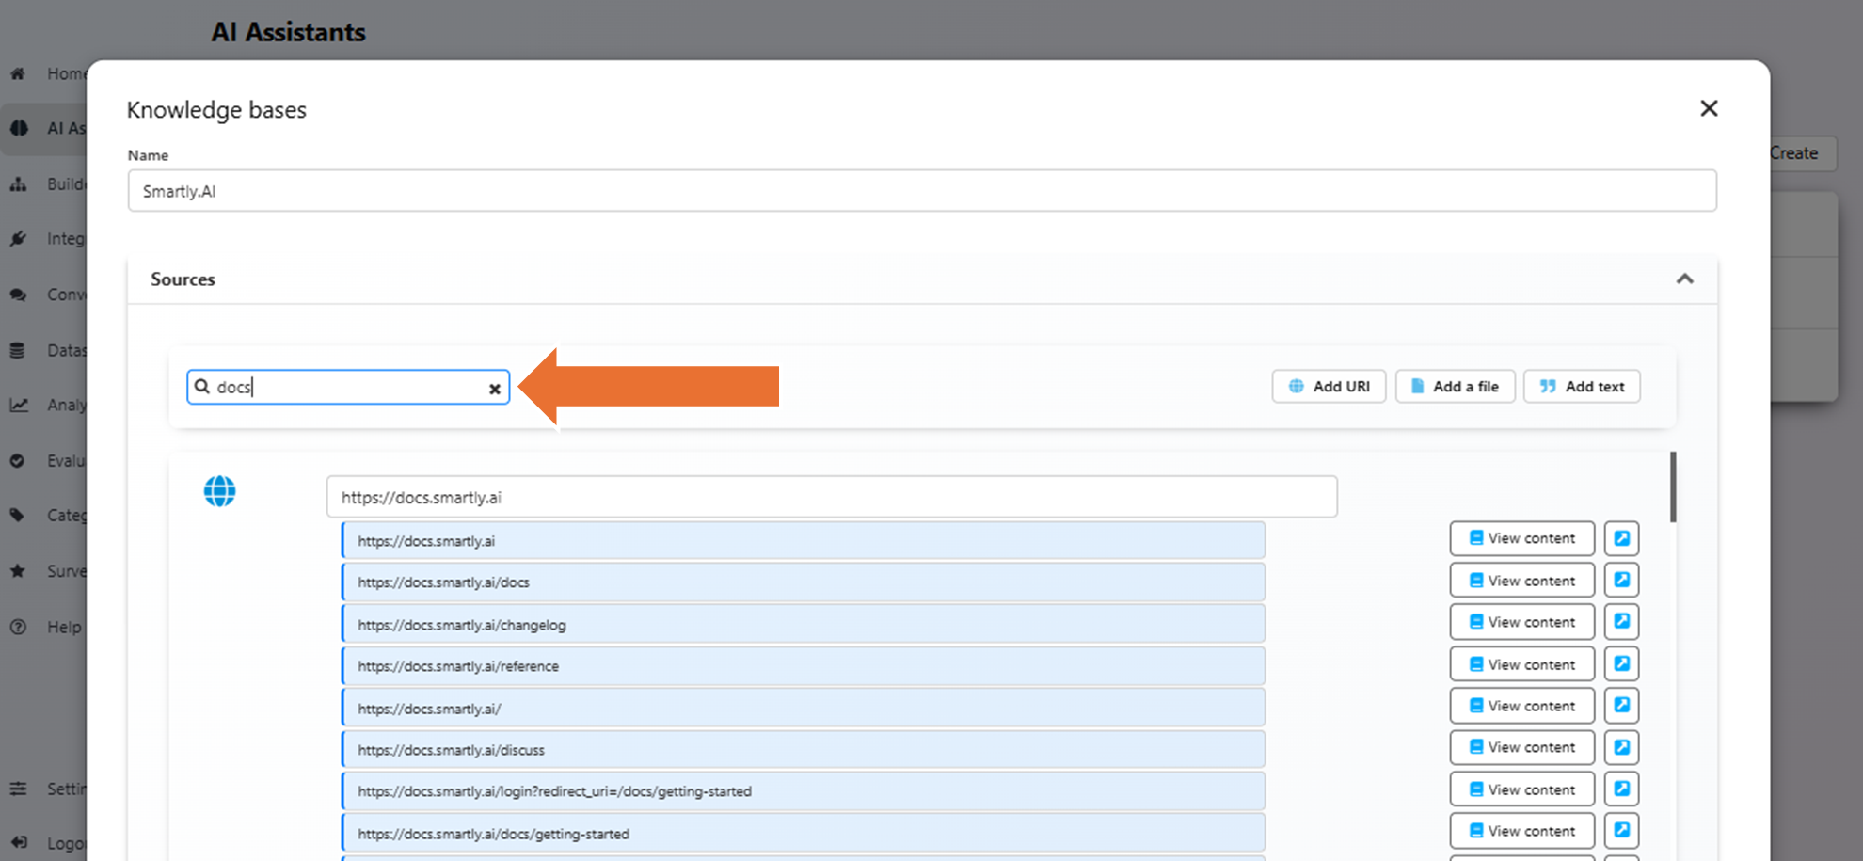The image size is (1863, 861).
Task: Open external link icon for login redirect row
Action: coord(1621,789)
